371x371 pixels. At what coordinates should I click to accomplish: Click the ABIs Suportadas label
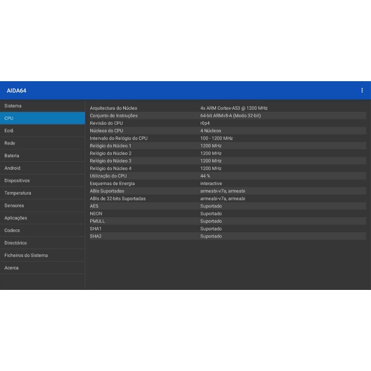pos(107,191)
